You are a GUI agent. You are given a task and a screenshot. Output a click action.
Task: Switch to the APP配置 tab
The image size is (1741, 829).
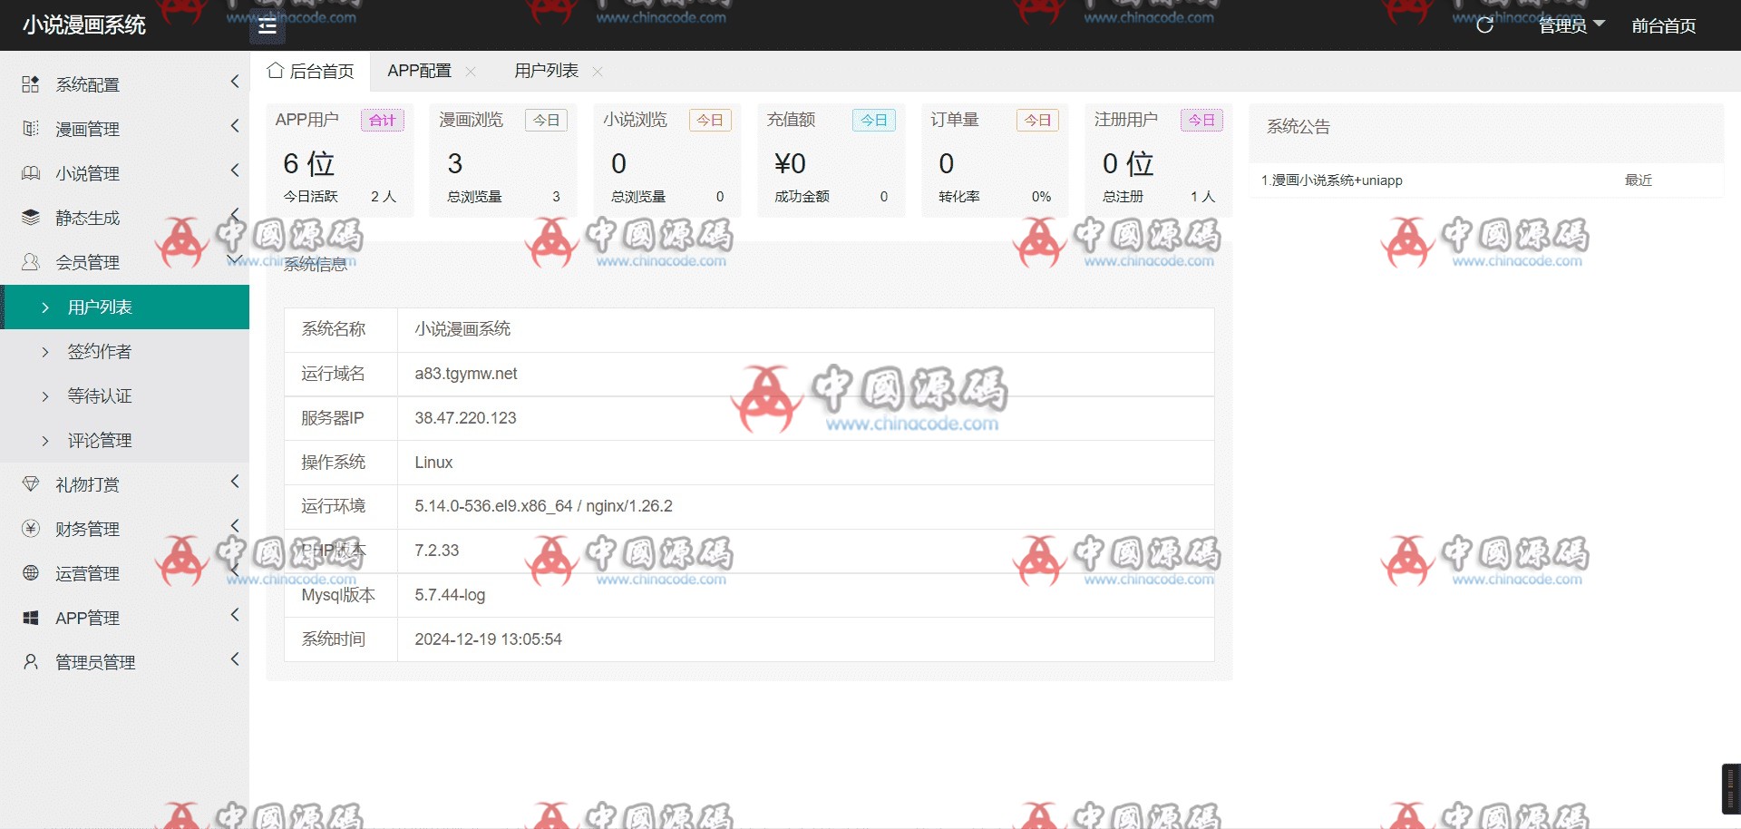tap(419, 71)
